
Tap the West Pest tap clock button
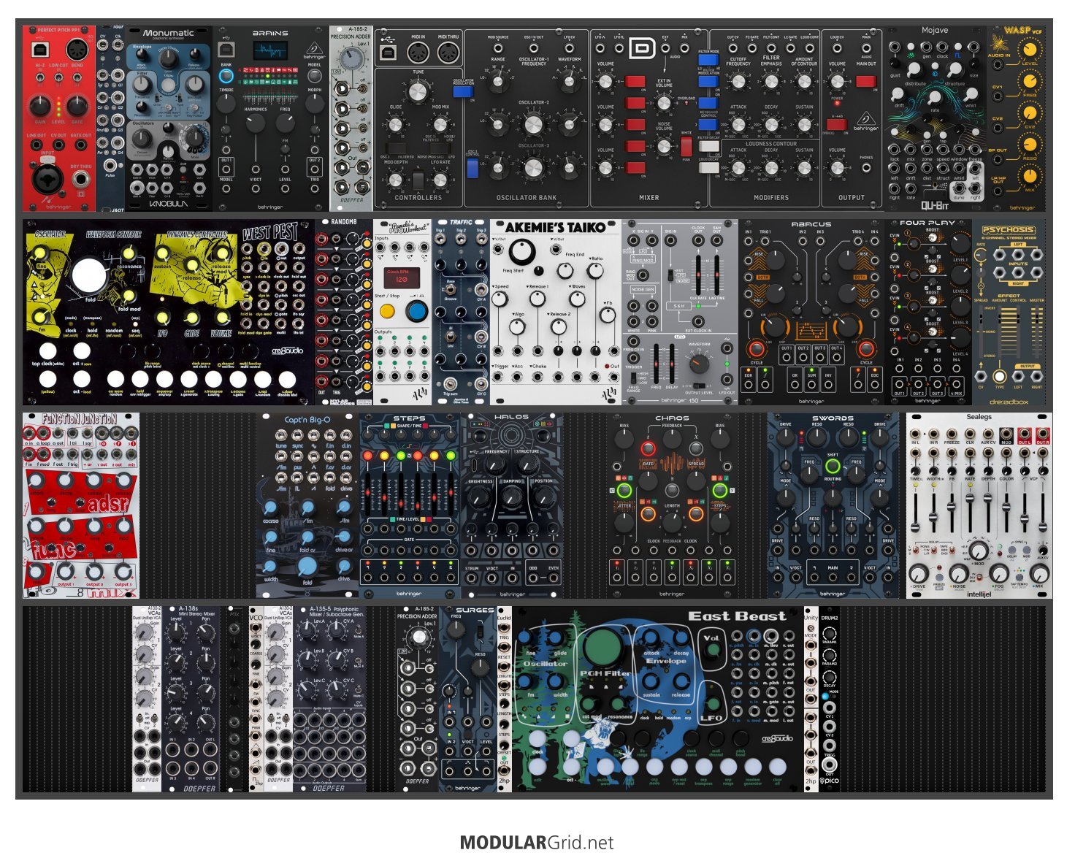point(47,351)
